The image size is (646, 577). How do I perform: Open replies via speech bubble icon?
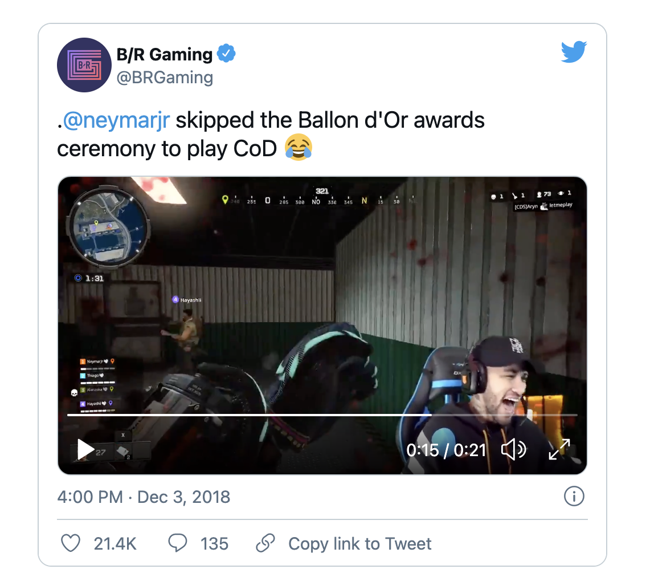(178, 543)
